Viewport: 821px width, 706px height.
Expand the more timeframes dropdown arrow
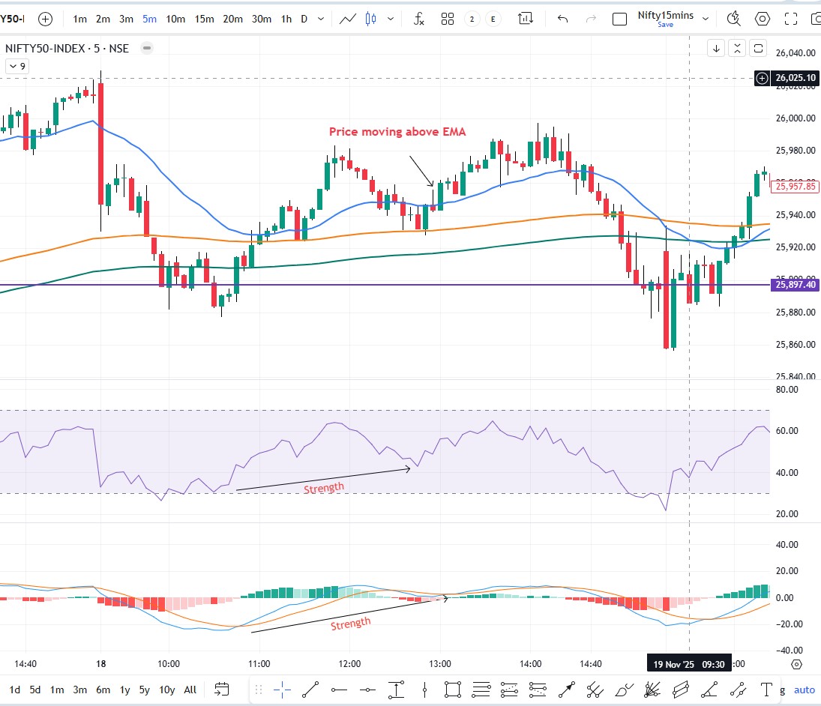322,19
